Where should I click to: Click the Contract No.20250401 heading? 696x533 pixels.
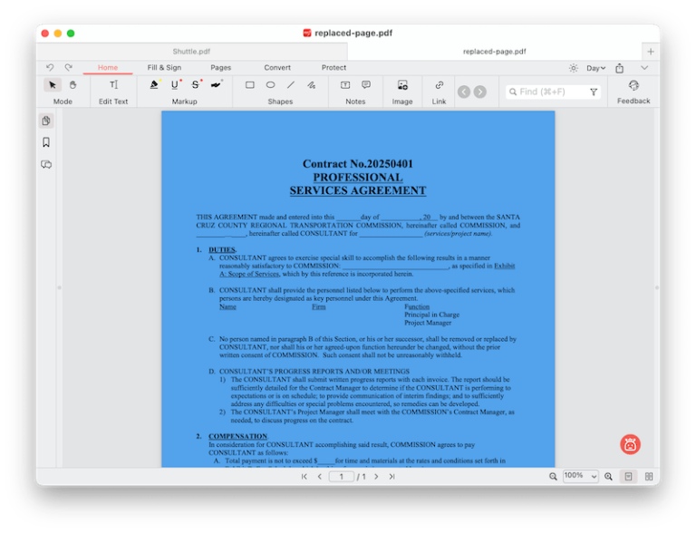click(358, 164)
